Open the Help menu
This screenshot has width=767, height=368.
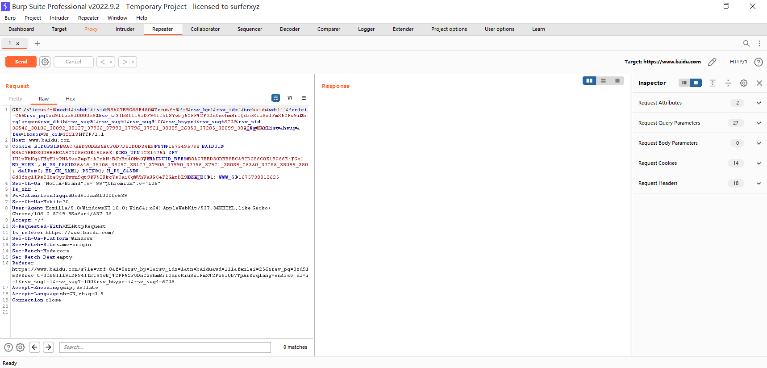click(x=142, y=18)
